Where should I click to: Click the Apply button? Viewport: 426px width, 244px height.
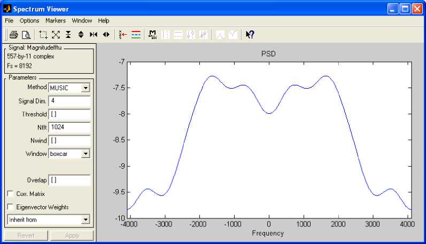tap(72, 235)
